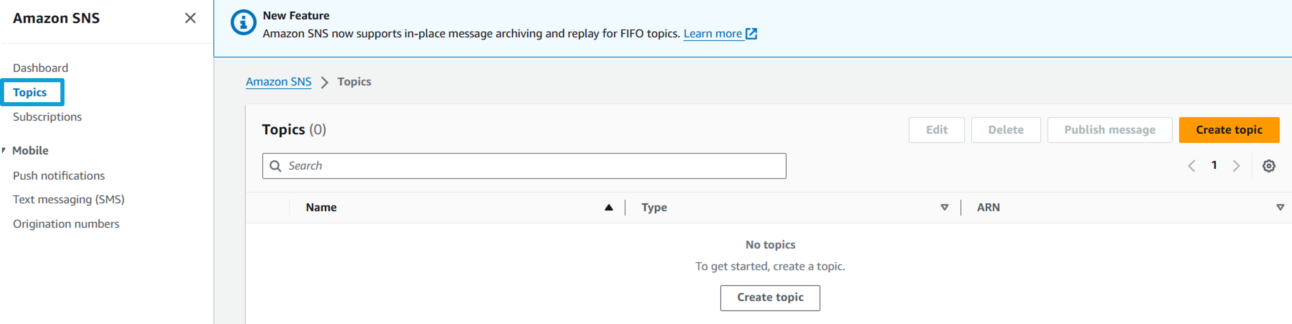Viewport: 1292px width, 324px height.
Task: Select page number 1
Action: point(1214,165)
